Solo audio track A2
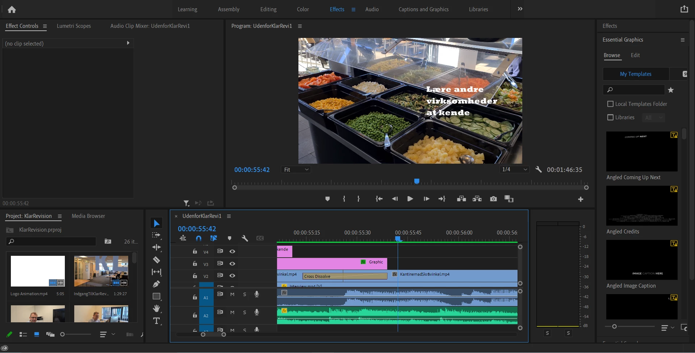Screen dimensions: 695x353 tap(244, 312)
